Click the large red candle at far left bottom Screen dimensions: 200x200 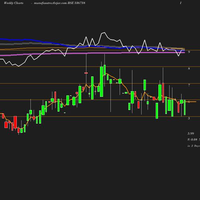point(15,122)
